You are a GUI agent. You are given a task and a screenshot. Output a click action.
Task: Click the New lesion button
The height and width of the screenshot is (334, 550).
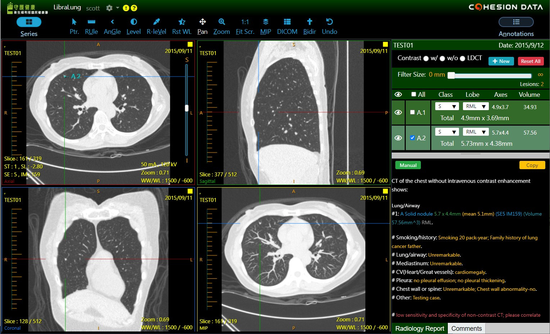[501, 61]
